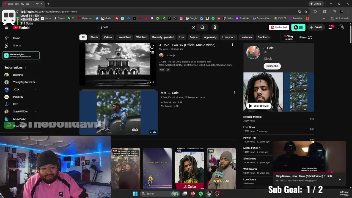Viewport: 352px width, 198px height.
Task: Bookmark this page with the star icon
Action: [306, 12]
